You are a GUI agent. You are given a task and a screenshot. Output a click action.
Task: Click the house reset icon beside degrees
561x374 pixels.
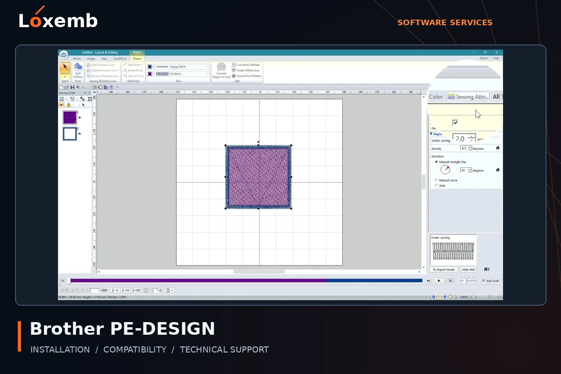497,170
